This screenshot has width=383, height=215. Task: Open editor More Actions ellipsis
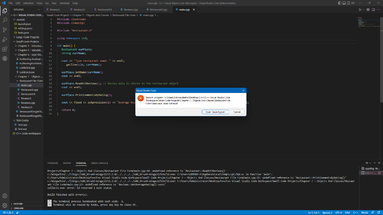pyautogui.click(x=379, y=9)
